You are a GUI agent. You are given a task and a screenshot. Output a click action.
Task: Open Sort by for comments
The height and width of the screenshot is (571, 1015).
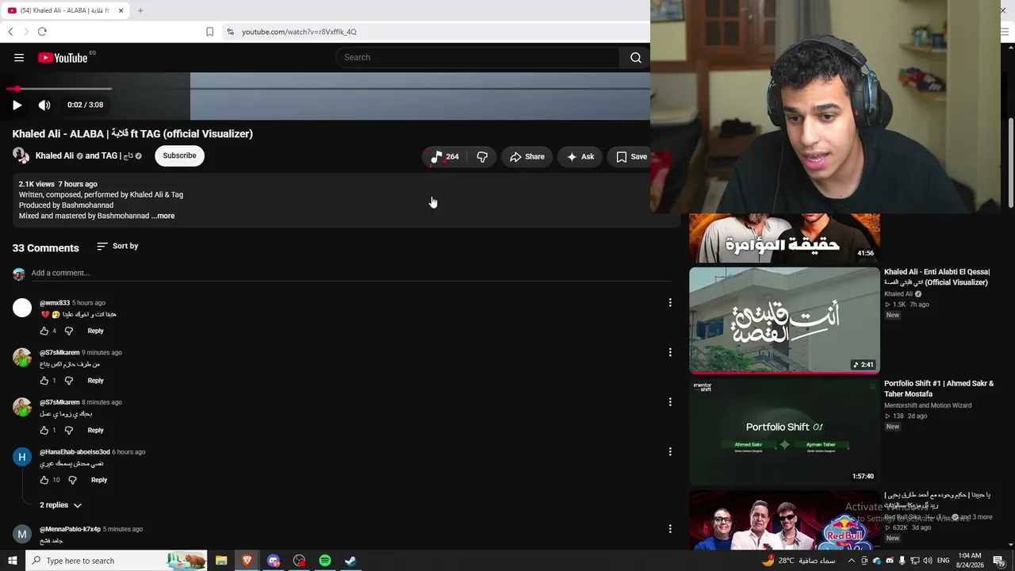tap(117, 247)
